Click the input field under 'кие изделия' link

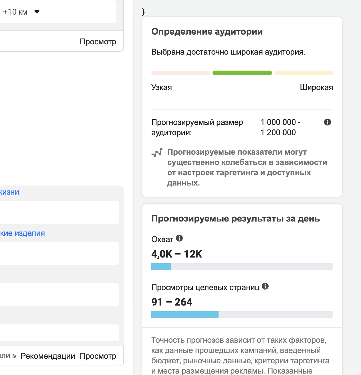59,254
